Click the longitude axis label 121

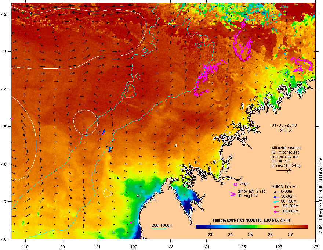click(98, 246)
